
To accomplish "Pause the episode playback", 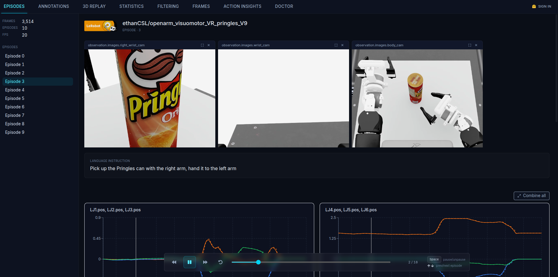I will [190, 262].
